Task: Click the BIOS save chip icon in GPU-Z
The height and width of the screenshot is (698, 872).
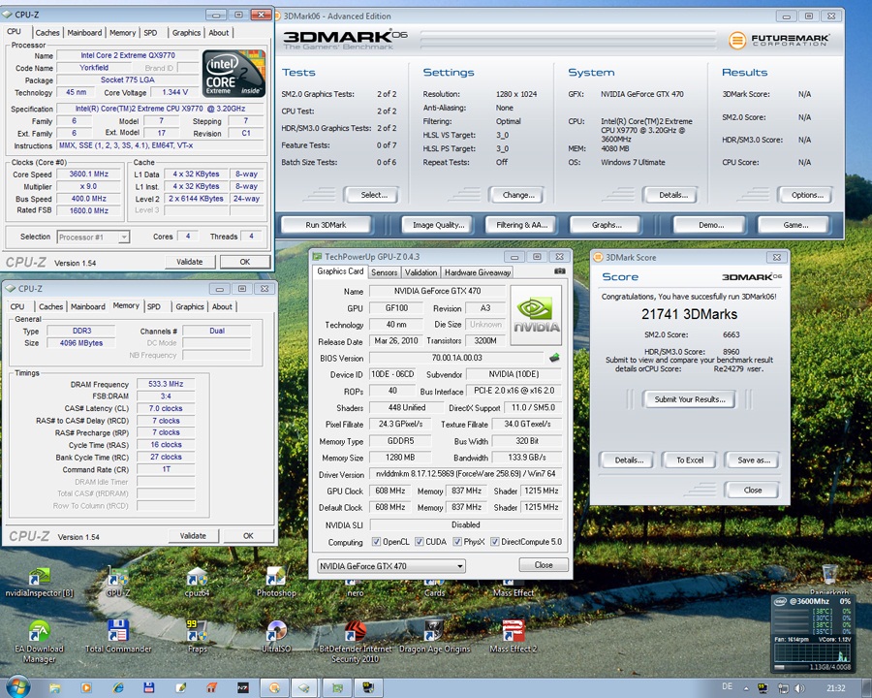Action: [x=554, y=358]
